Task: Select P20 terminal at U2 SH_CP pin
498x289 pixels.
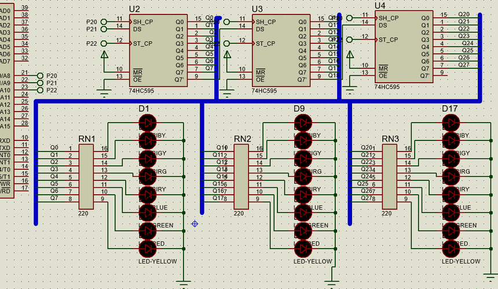Action: (104, 21)
